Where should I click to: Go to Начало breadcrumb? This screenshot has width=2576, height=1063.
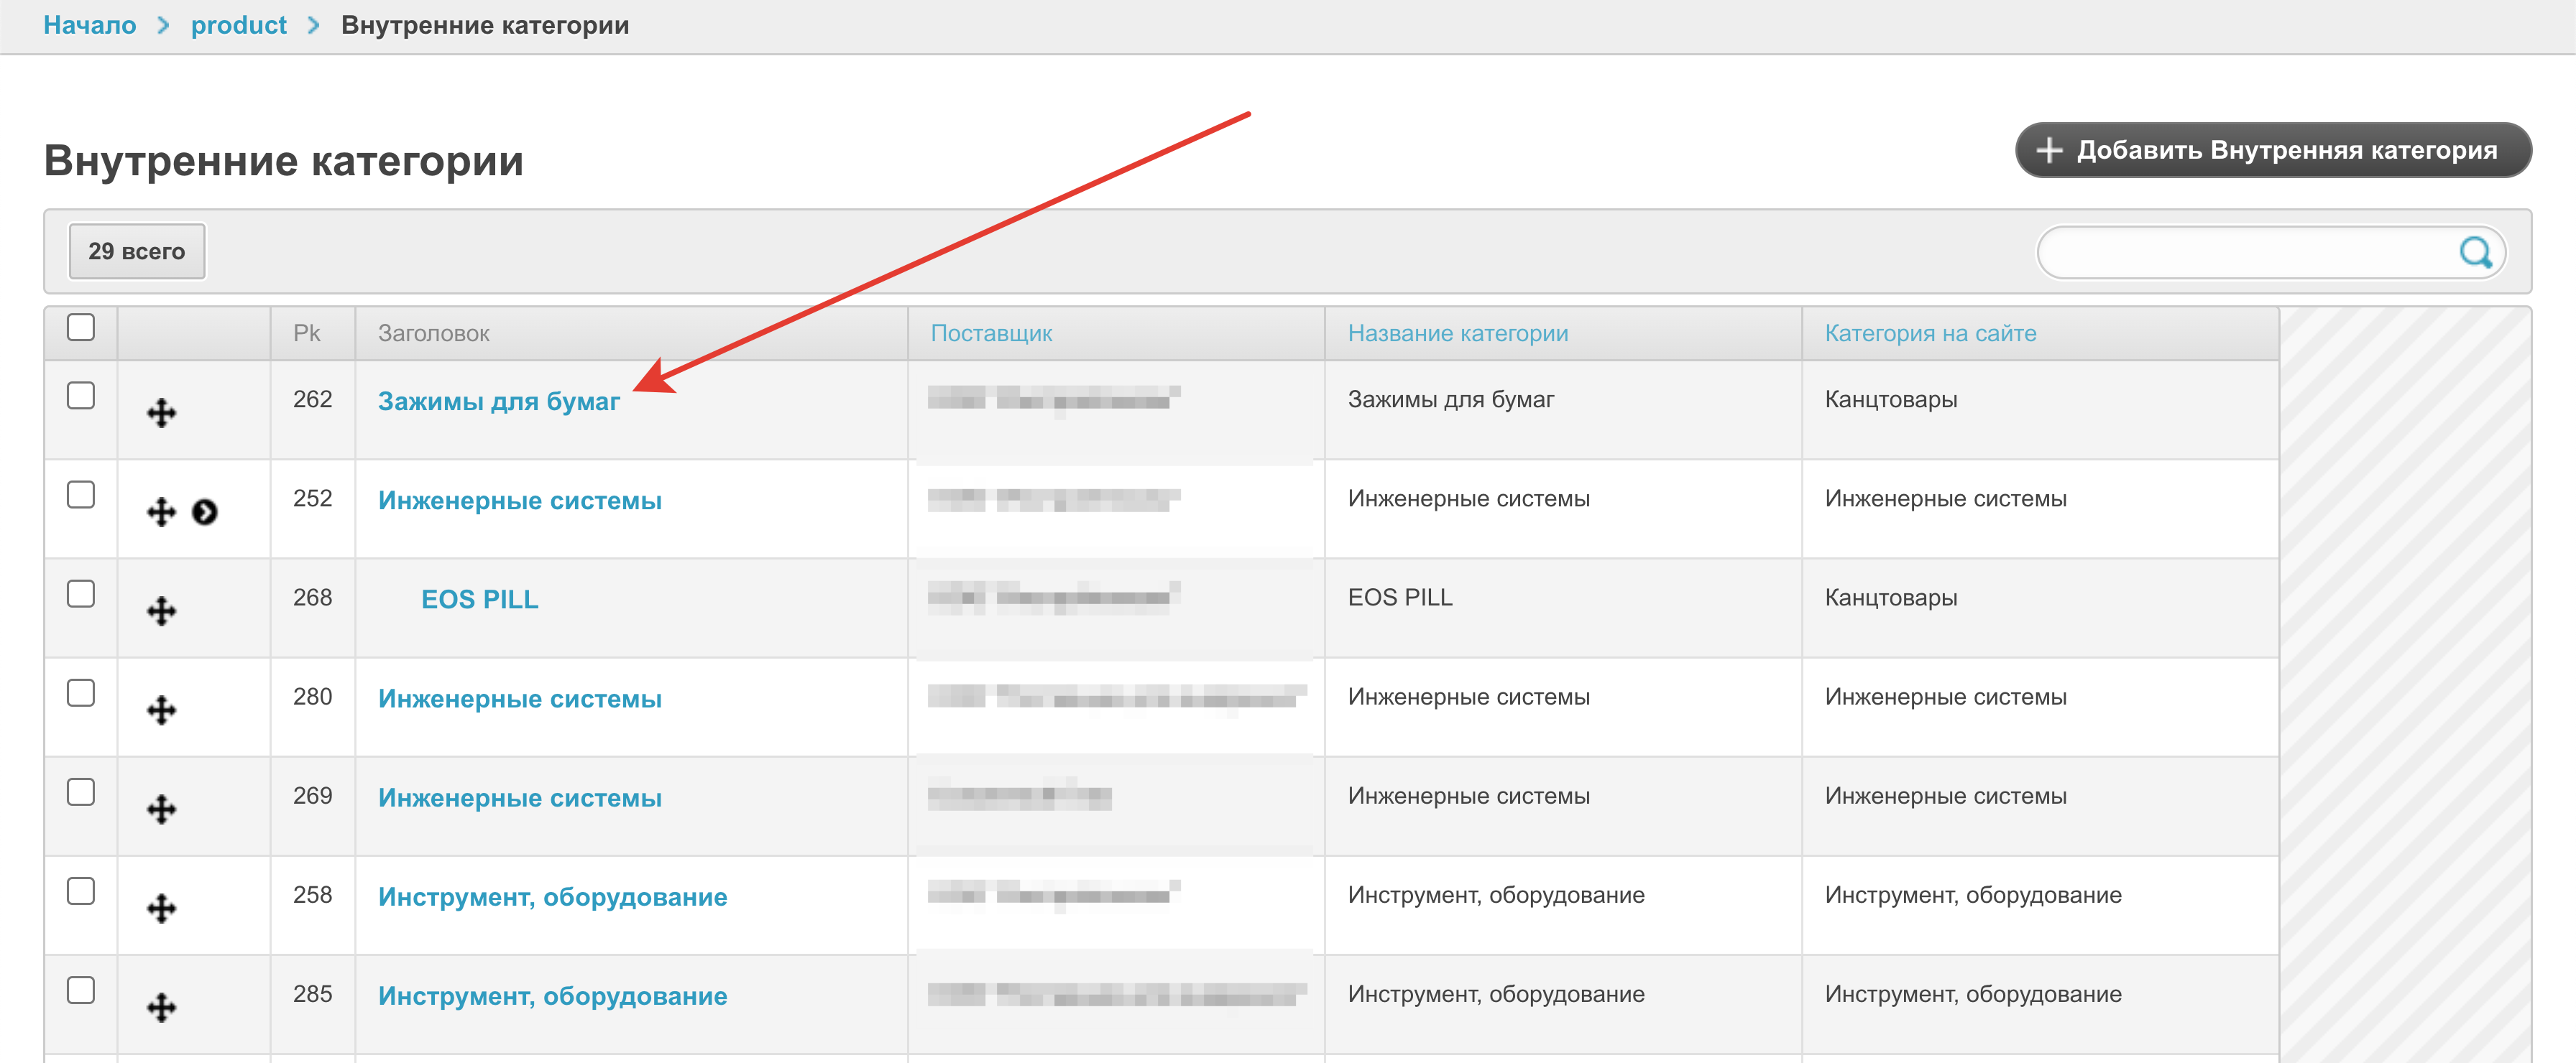click(x=90, y=25)
